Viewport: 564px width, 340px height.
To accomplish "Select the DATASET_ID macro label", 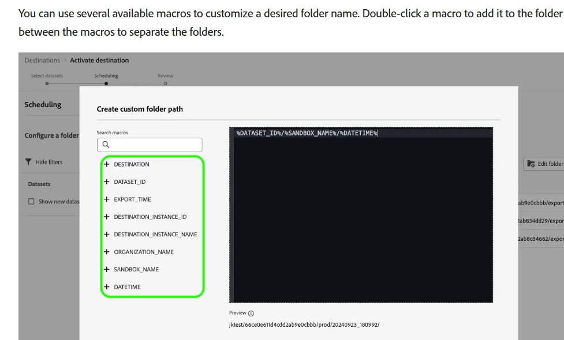I will pyautogui.click(x=130, y=182).
